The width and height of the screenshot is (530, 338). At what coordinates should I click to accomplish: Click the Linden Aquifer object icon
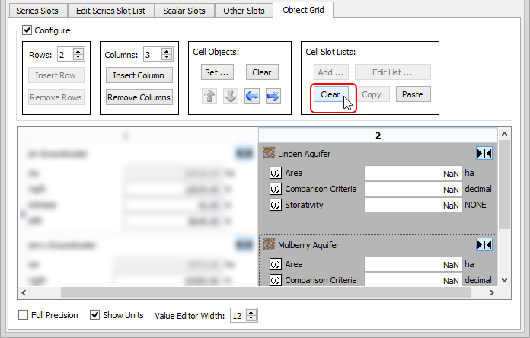[x=269, y=153]
